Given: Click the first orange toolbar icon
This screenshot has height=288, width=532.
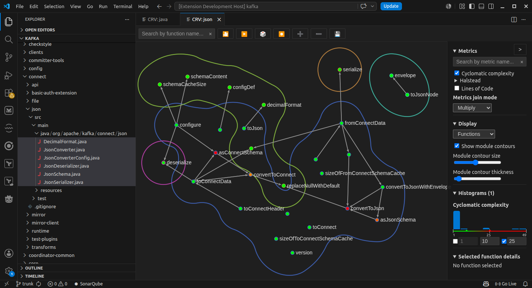Looking at the screenshot, I should tap(225, 34).
